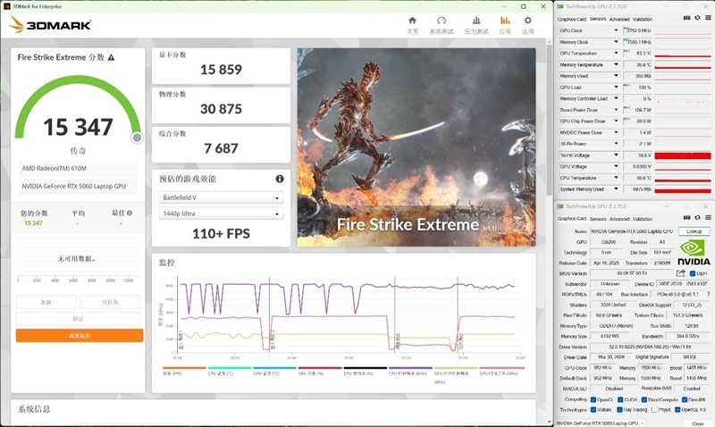
Task: Open the 基准测试 benchmarks icon
Action: 442,21
